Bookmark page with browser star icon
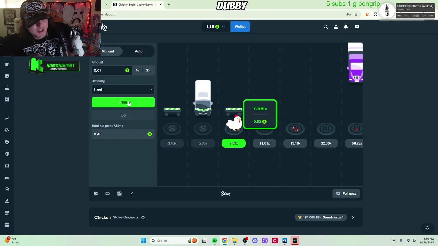438x246 pixels. click(356, 14)
